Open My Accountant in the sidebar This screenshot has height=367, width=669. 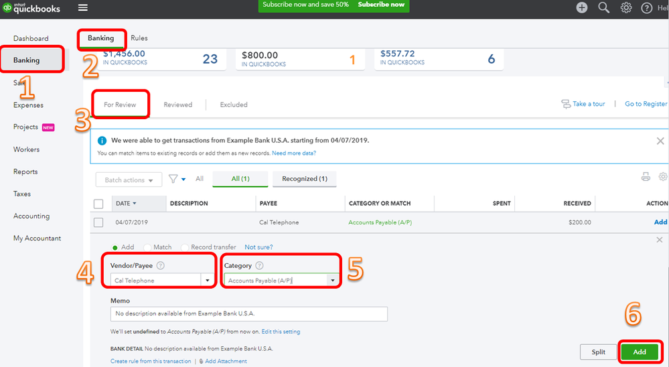(x=37, y=238)
